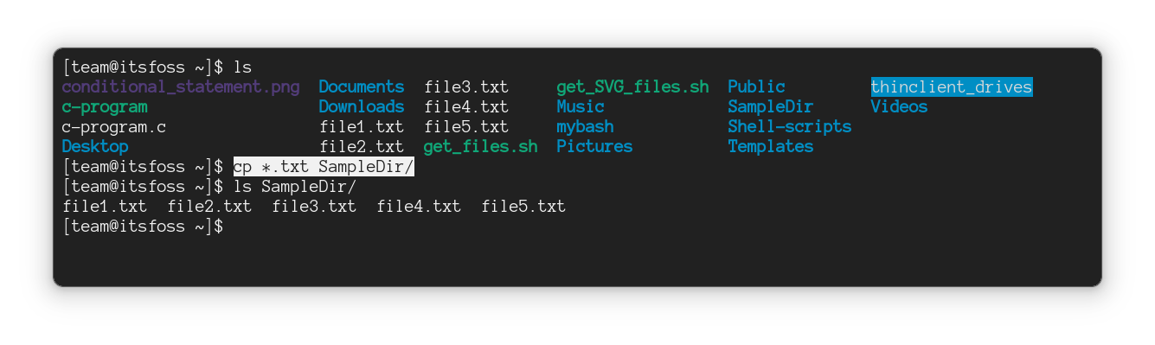Click the Public directory entry
The image size is (1155, 345).
(756, 87)
